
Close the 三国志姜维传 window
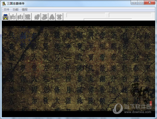(150, 3)
